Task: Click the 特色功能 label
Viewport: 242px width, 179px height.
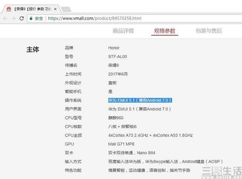Action: 73,171
